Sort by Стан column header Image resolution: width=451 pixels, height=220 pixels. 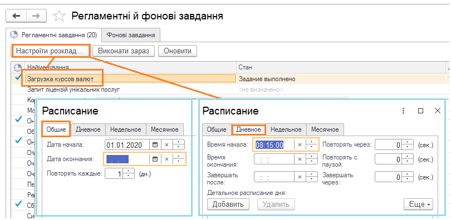click(341, 67)
